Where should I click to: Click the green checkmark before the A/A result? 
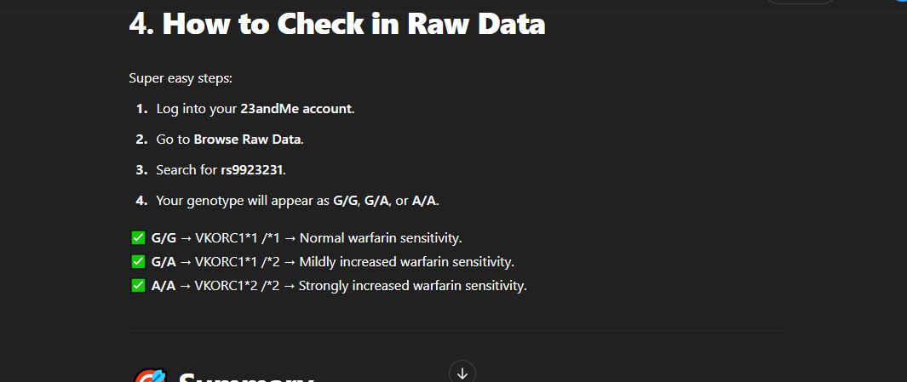coord(138,286)
